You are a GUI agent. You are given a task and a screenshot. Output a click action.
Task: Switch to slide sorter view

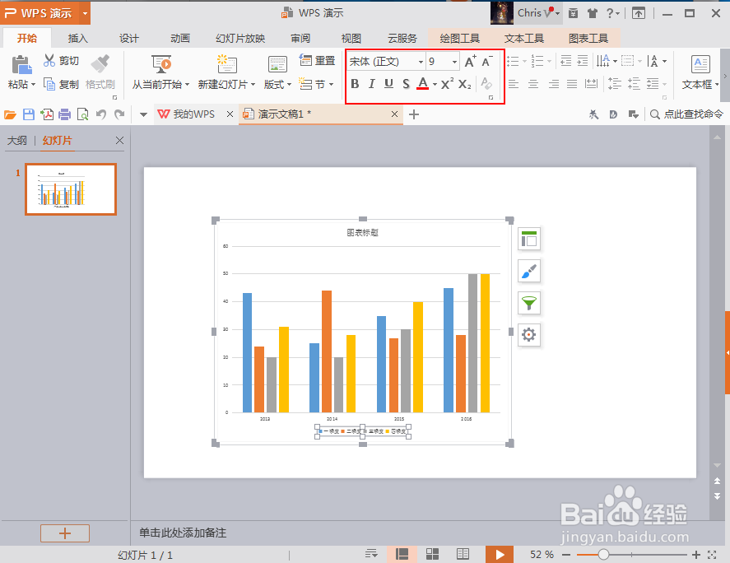click(x=433, y=554)
